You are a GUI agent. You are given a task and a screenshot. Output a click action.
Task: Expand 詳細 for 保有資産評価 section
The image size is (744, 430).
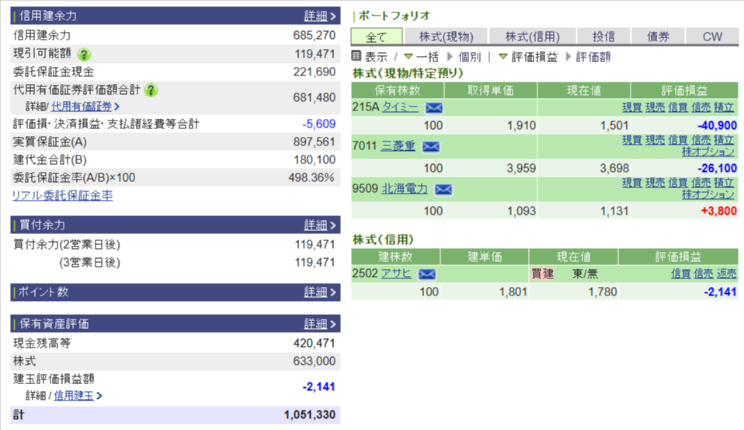[320, 323]
